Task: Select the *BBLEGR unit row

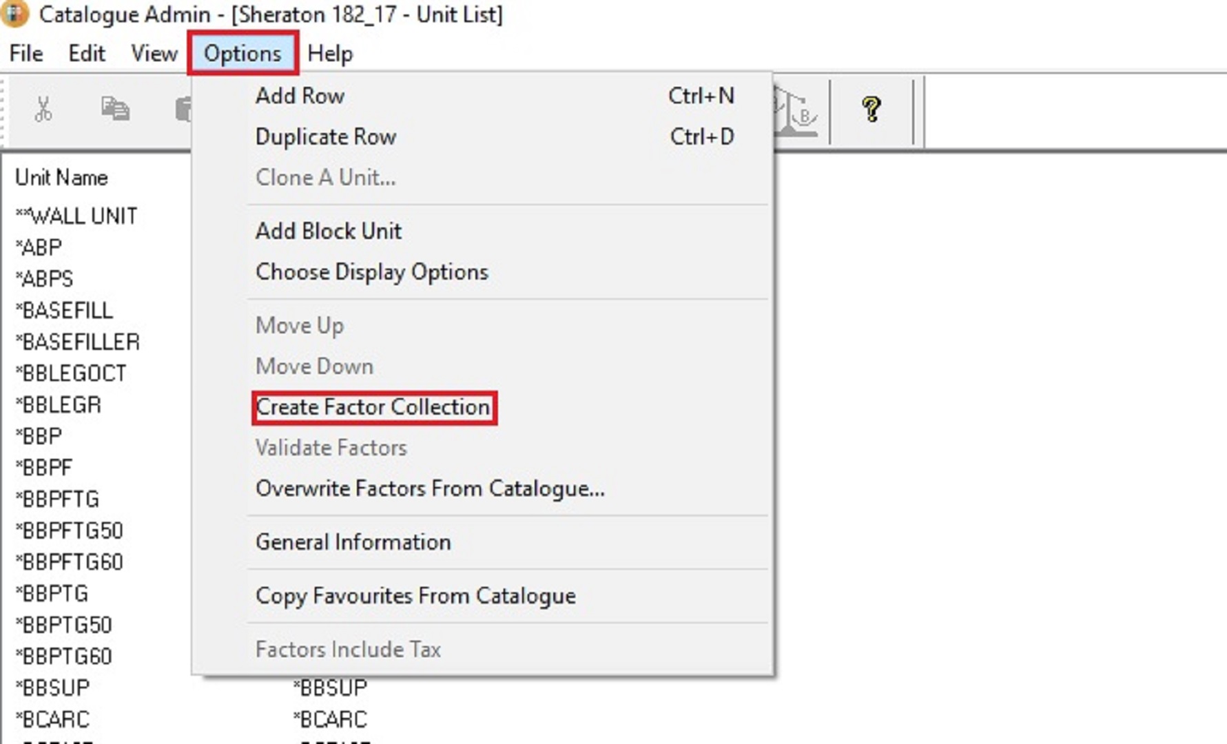Action: coord(59,404)
